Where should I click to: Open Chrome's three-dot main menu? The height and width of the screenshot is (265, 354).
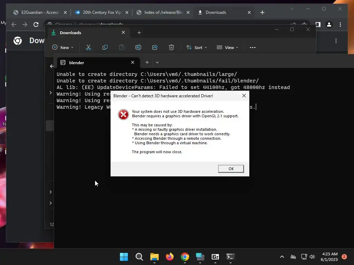click(340, 24)
